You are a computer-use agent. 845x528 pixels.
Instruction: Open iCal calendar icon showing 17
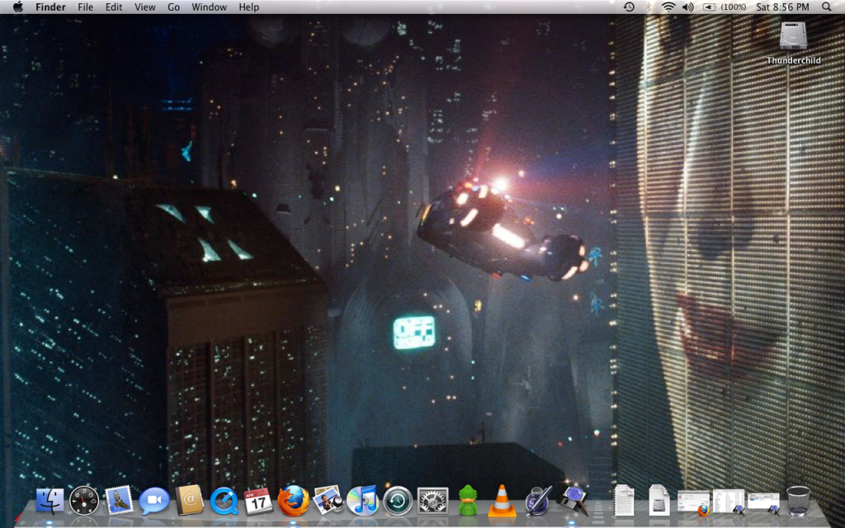(x=258, y=501)
